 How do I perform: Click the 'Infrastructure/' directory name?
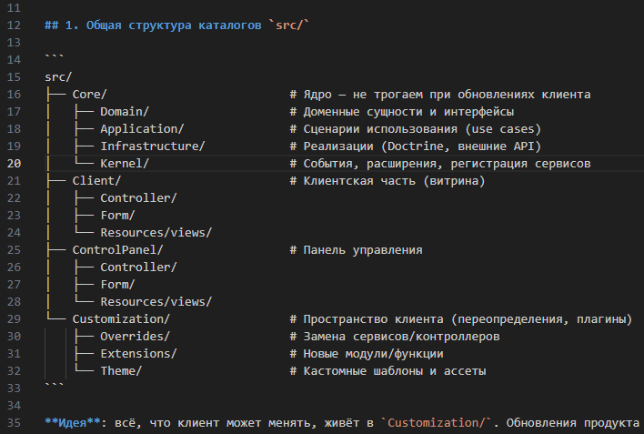[153, 146]
